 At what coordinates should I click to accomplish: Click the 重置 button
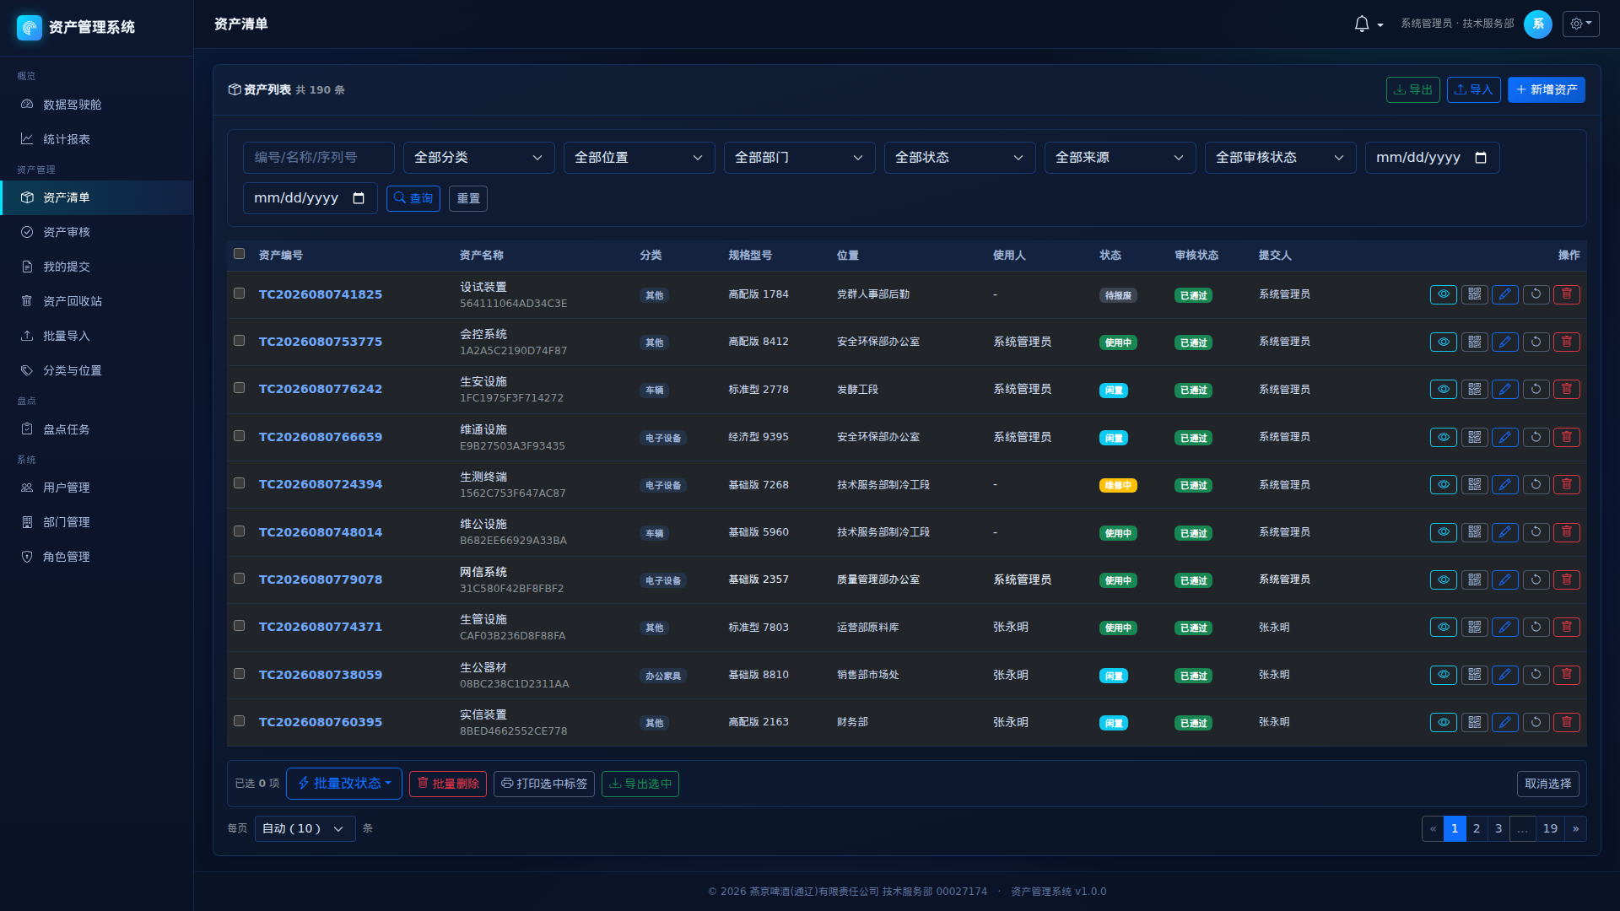coord(468,198)
